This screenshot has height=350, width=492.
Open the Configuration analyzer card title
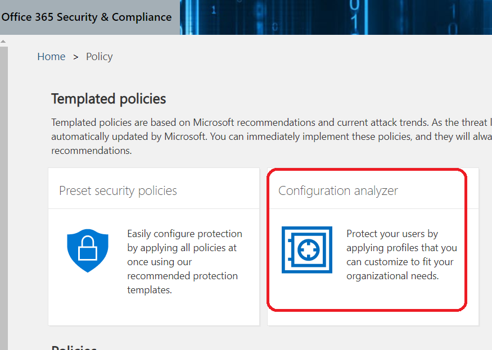(x=338, y=190)
